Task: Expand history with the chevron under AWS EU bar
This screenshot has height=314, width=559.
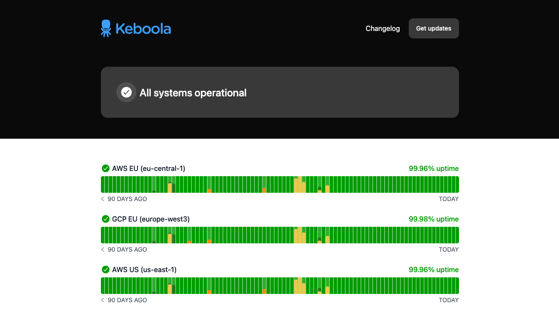Action: 102,199
